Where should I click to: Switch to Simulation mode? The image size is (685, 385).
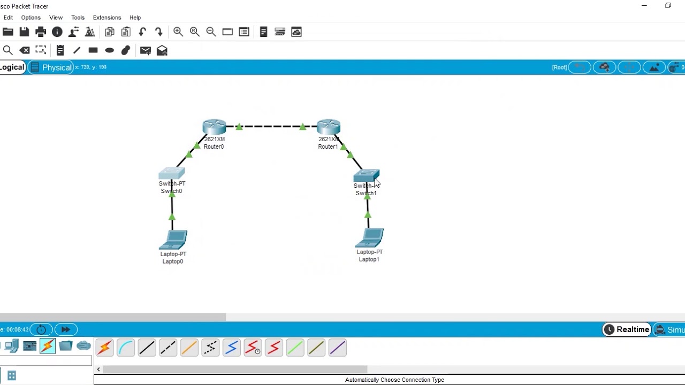tap(670, 330)
